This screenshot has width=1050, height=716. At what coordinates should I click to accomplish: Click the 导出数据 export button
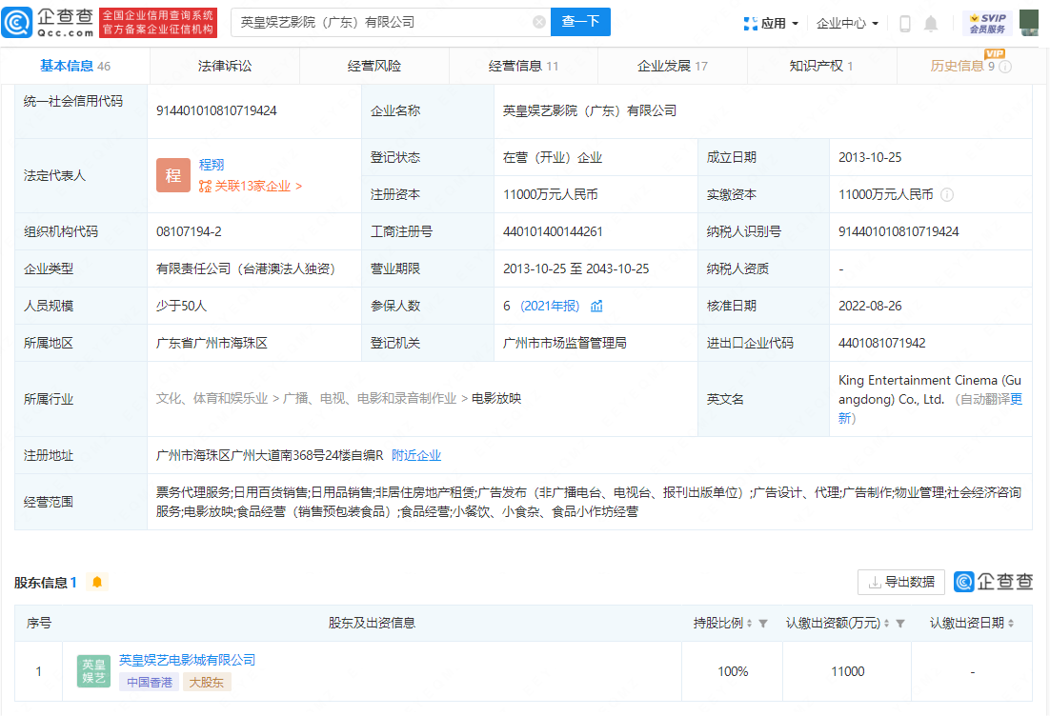point(901,582)
